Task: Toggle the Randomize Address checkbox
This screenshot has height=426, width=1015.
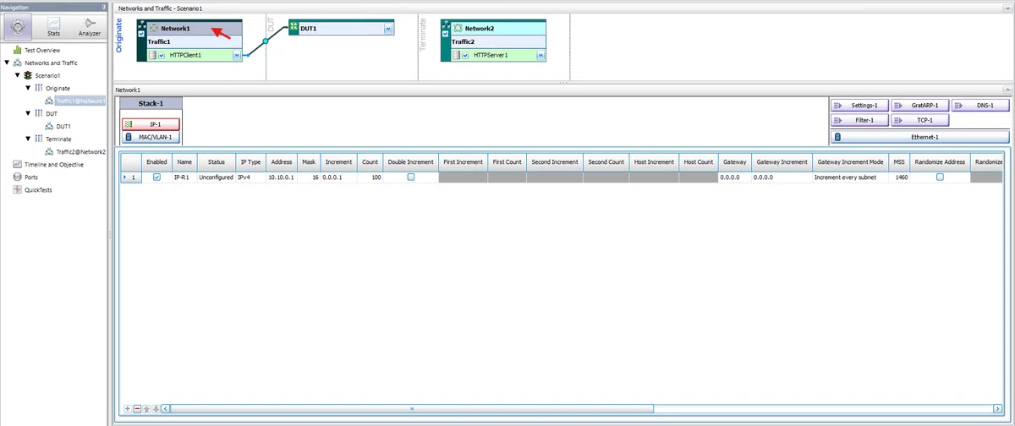Action: coord(940,177)
